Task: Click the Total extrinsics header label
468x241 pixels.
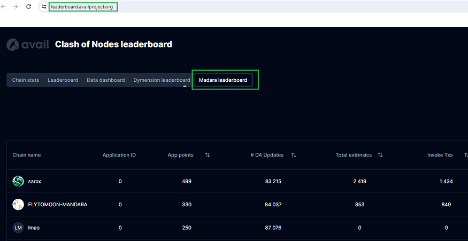Action: point(354,155)
